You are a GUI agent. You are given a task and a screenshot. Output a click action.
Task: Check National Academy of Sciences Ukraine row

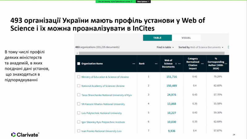pos(79,86)
